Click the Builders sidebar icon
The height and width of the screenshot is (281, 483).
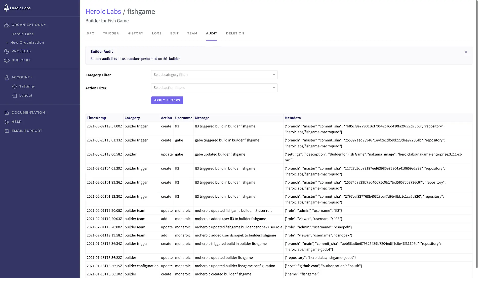coord(6,60)
